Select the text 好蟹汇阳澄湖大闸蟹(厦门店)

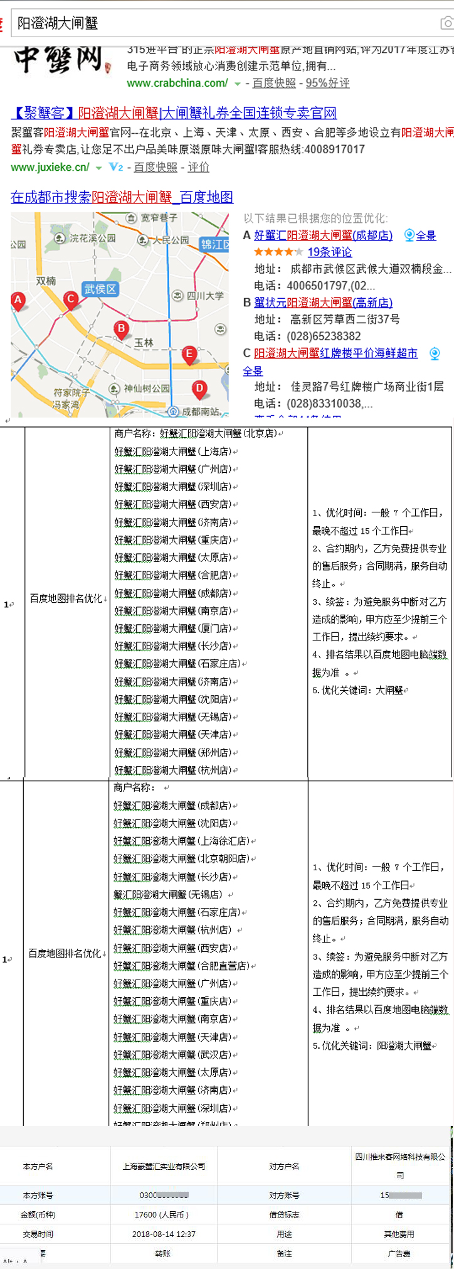click(x=172, y=628)
